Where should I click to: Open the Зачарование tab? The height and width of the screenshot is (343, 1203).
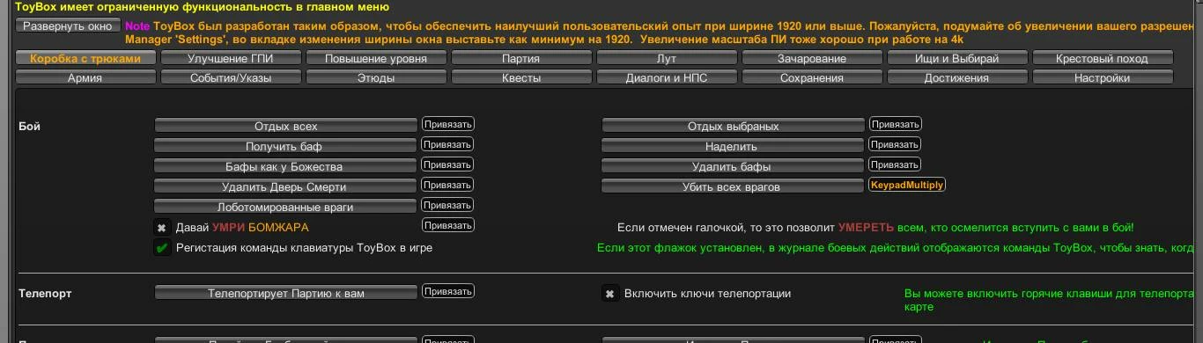[812, 58]
